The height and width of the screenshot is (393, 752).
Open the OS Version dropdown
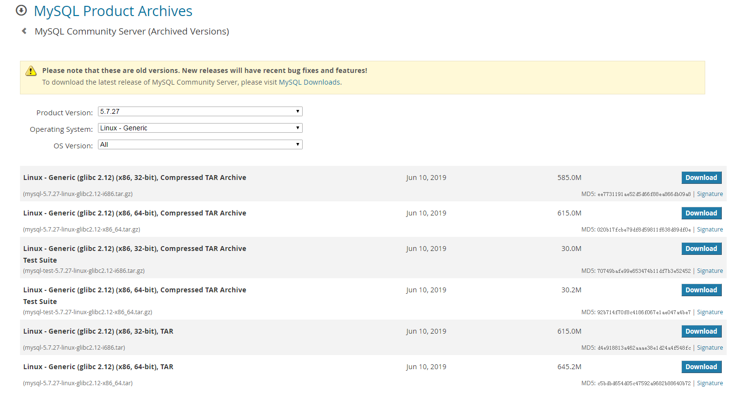pos(200,144)
